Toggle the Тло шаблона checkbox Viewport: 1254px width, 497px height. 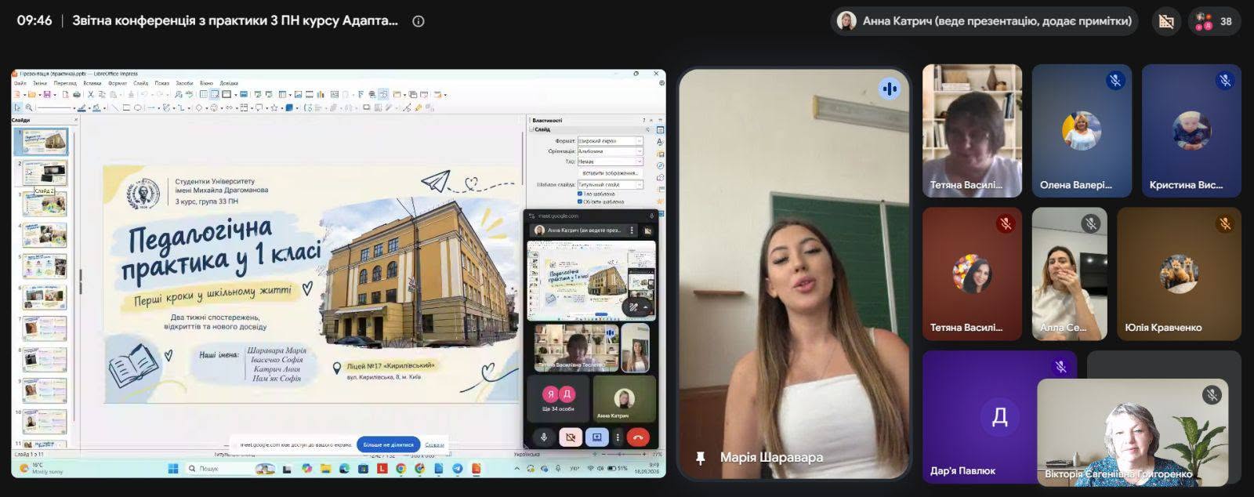pyautogui.click(x=580, y=194)
